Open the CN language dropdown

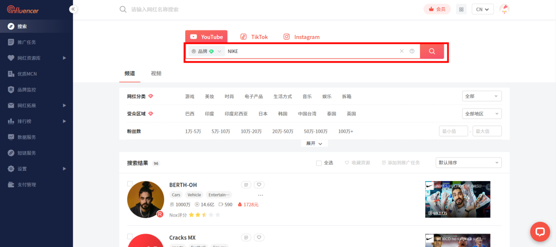pyautogui.click(x=482, y=9)
